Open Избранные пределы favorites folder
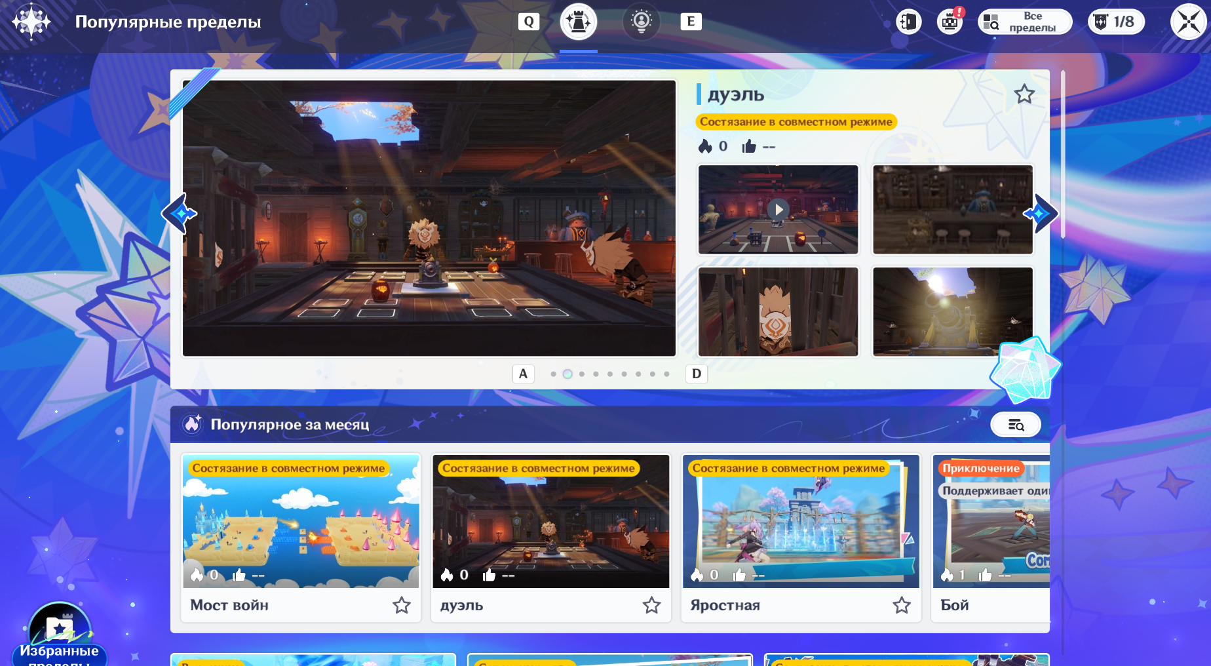Screen dimensions: 1211x666 click(60, 635)
